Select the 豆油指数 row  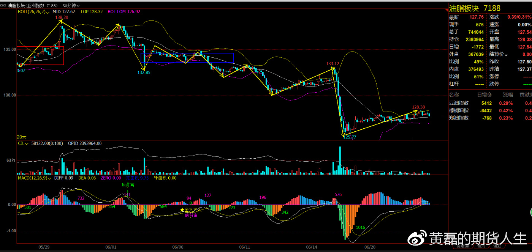click(x=490, y=103)
